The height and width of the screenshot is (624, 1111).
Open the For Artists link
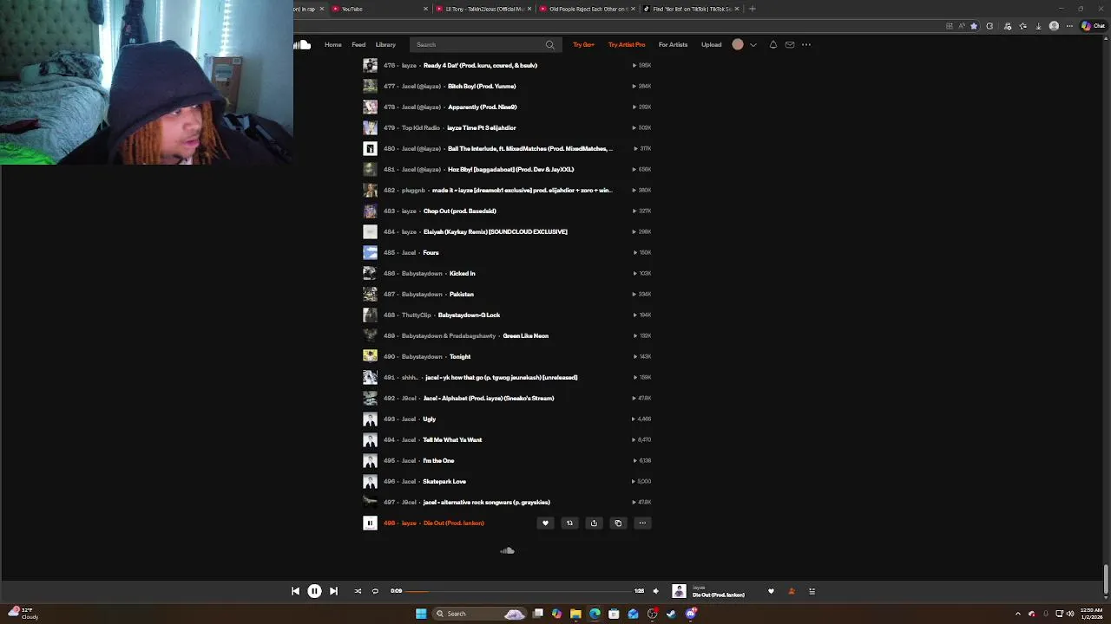pos(673,44)
